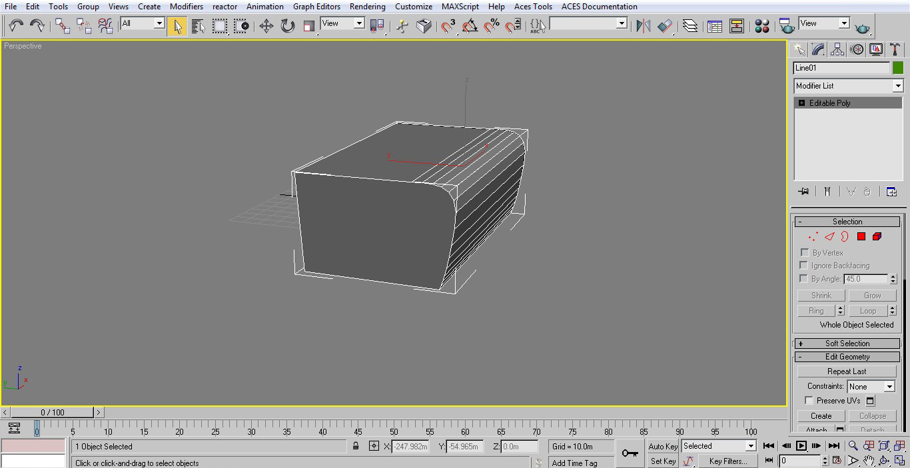Image resolution: width=910 pixels, height=468 pixels.
Task: Click the Set Key button
Action: click(x=663, y=461)
